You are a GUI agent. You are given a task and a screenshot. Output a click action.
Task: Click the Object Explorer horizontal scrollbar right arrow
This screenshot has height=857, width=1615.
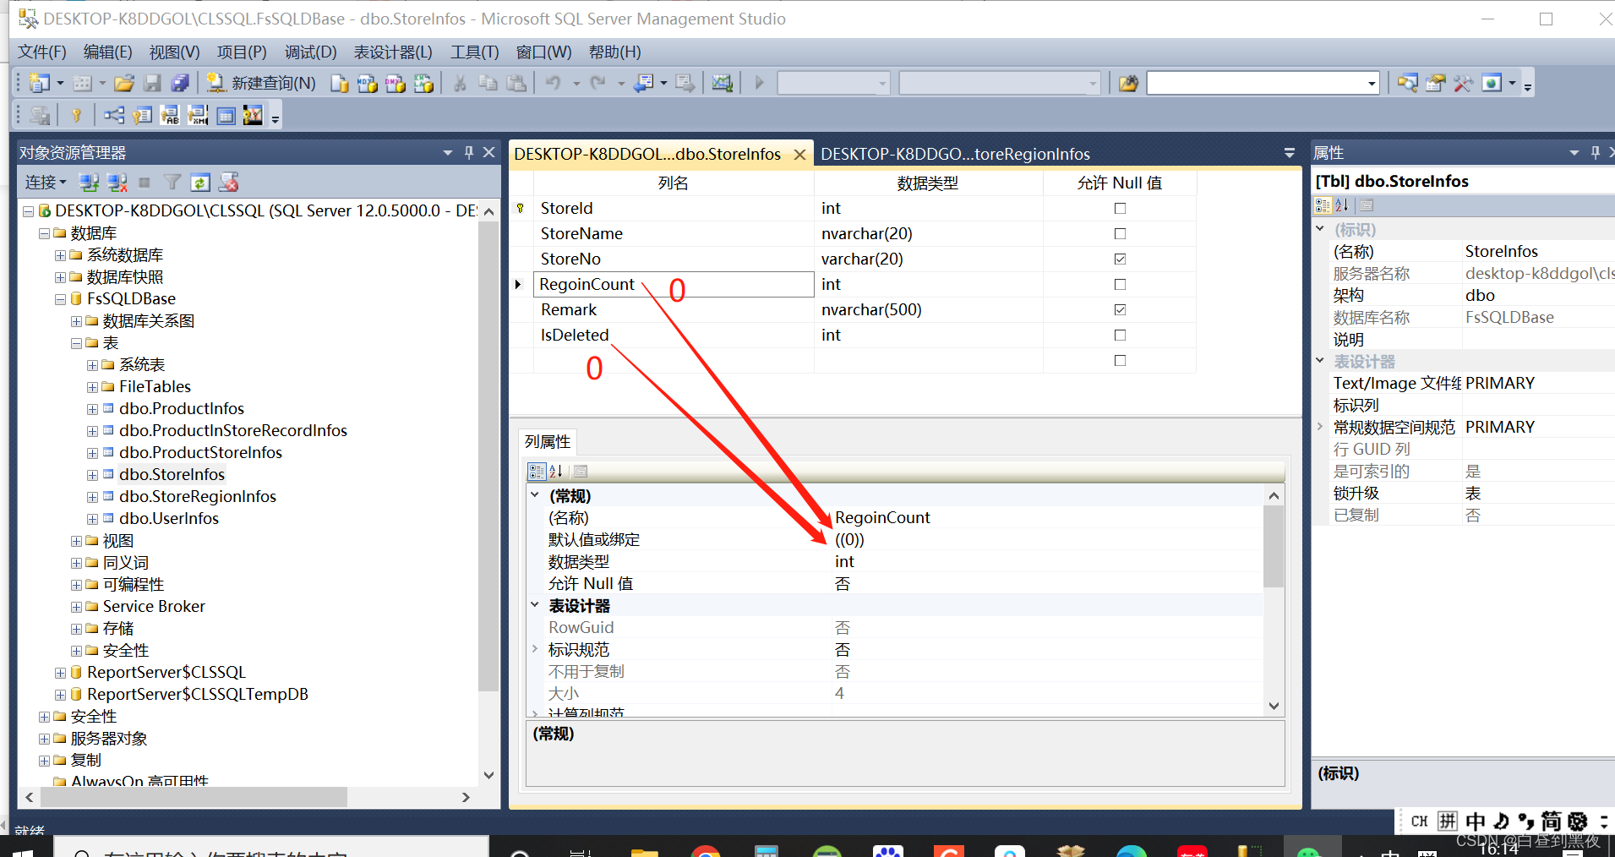[466, 797]
